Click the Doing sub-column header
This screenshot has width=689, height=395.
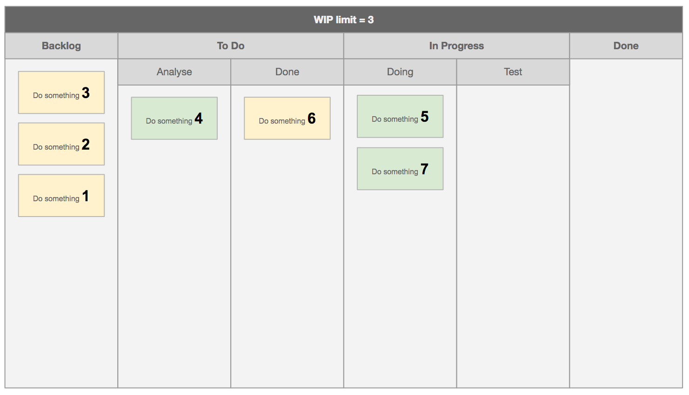pyautogui.click(x=400, y=72)
